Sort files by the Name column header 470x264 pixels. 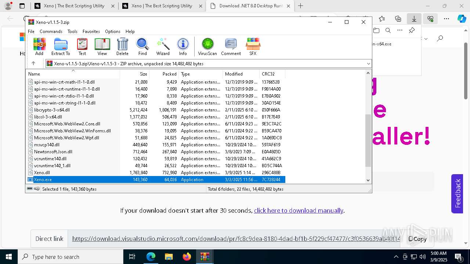pos(73,74)
